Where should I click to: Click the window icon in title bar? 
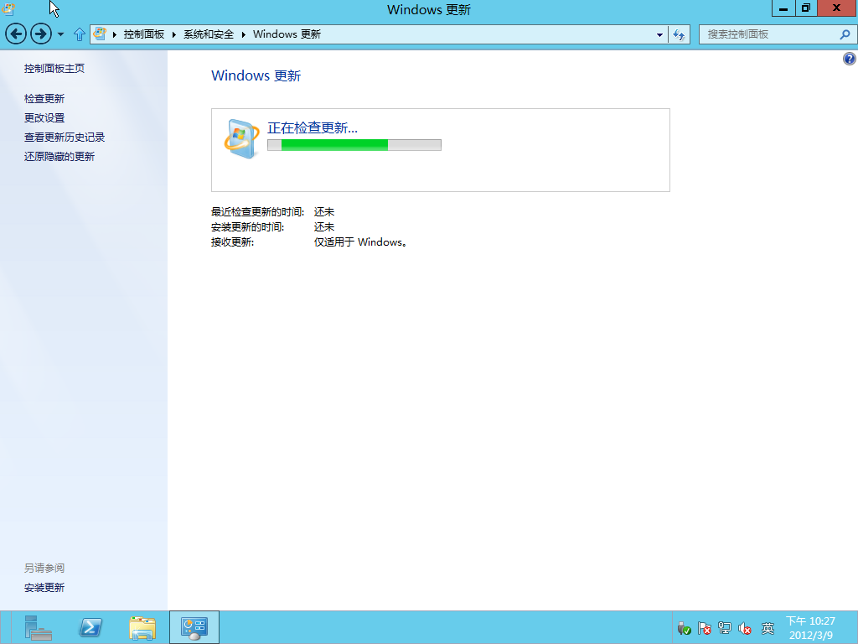(8, 8)
